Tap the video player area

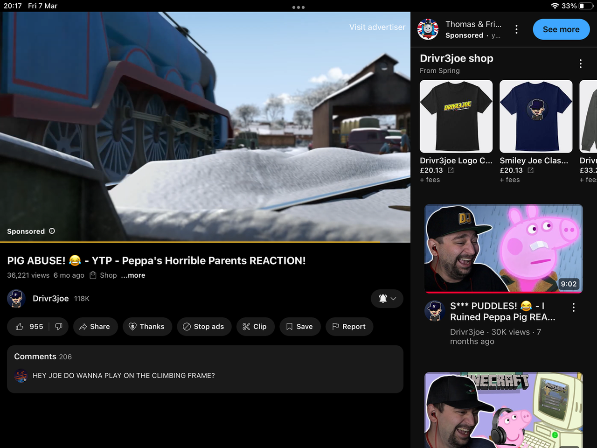tap(205, 126)
